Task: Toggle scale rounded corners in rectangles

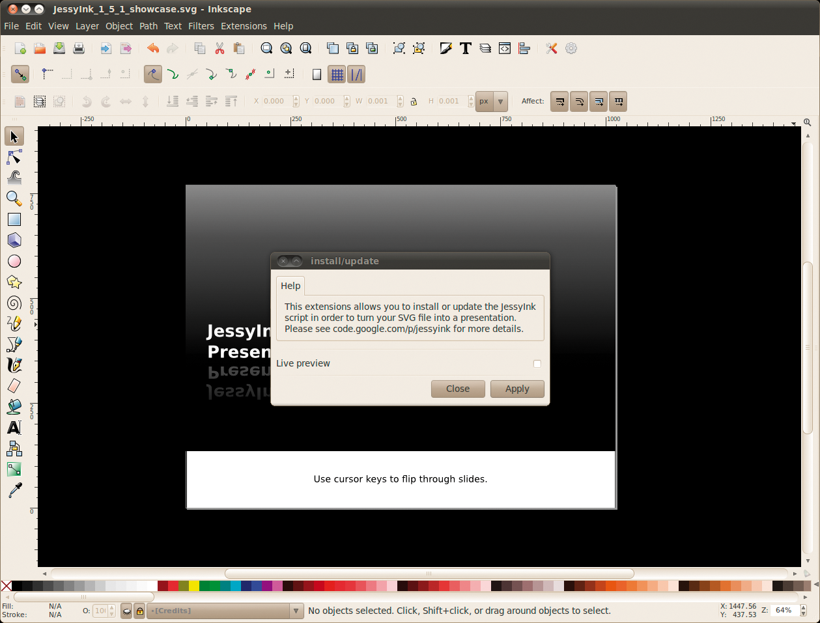Action: (579, 101)
